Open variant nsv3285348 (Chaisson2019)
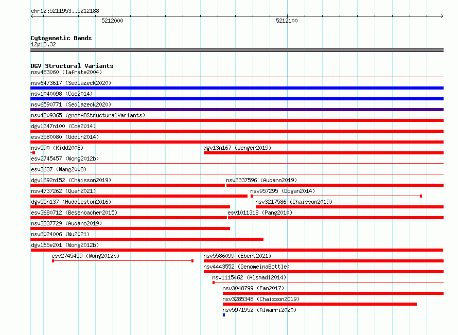This screenshot has width=458, height=335. [x=261, y=299]
